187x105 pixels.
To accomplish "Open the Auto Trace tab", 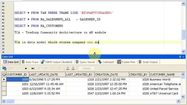I will [x=30, y=62].
